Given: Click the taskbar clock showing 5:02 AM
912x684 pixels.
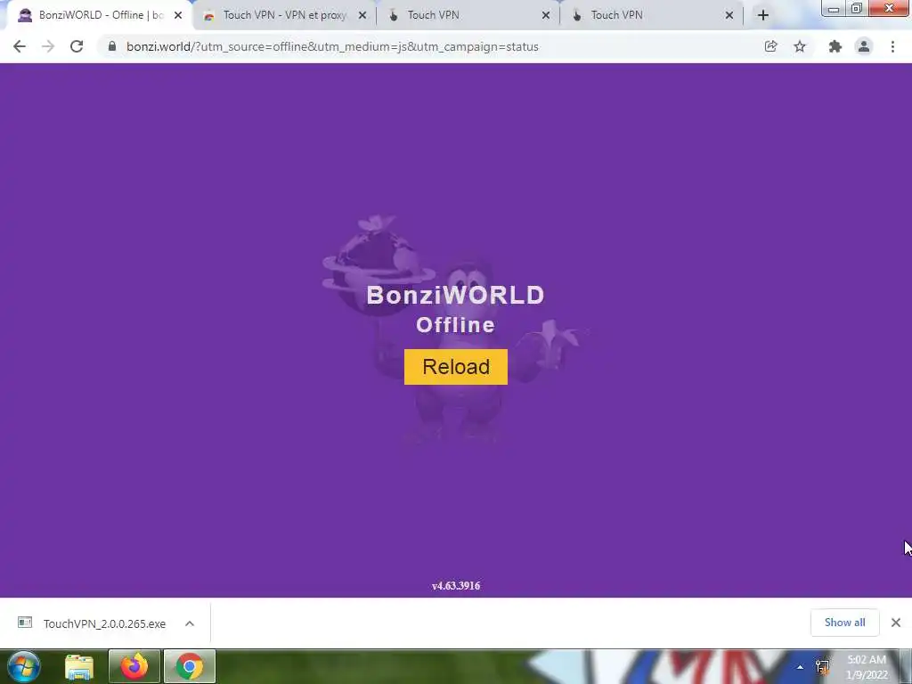Looking at the screenshot, I should point(867,667).
